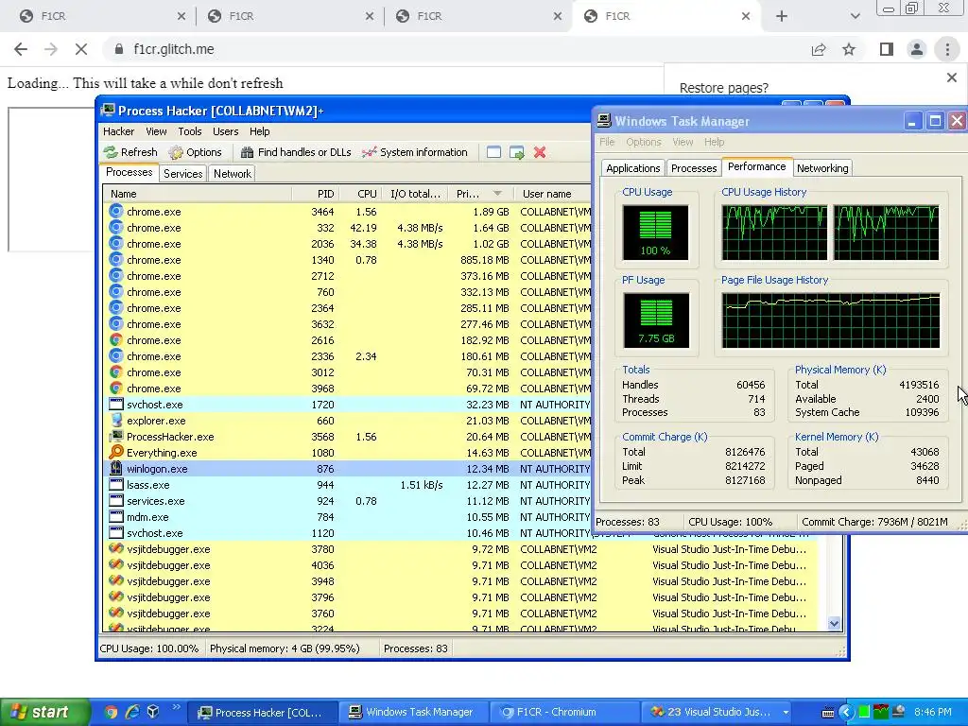The image size is (968, 726).
Task: Open Networking tab in Task Manager
Action: (x=822, y=168)
